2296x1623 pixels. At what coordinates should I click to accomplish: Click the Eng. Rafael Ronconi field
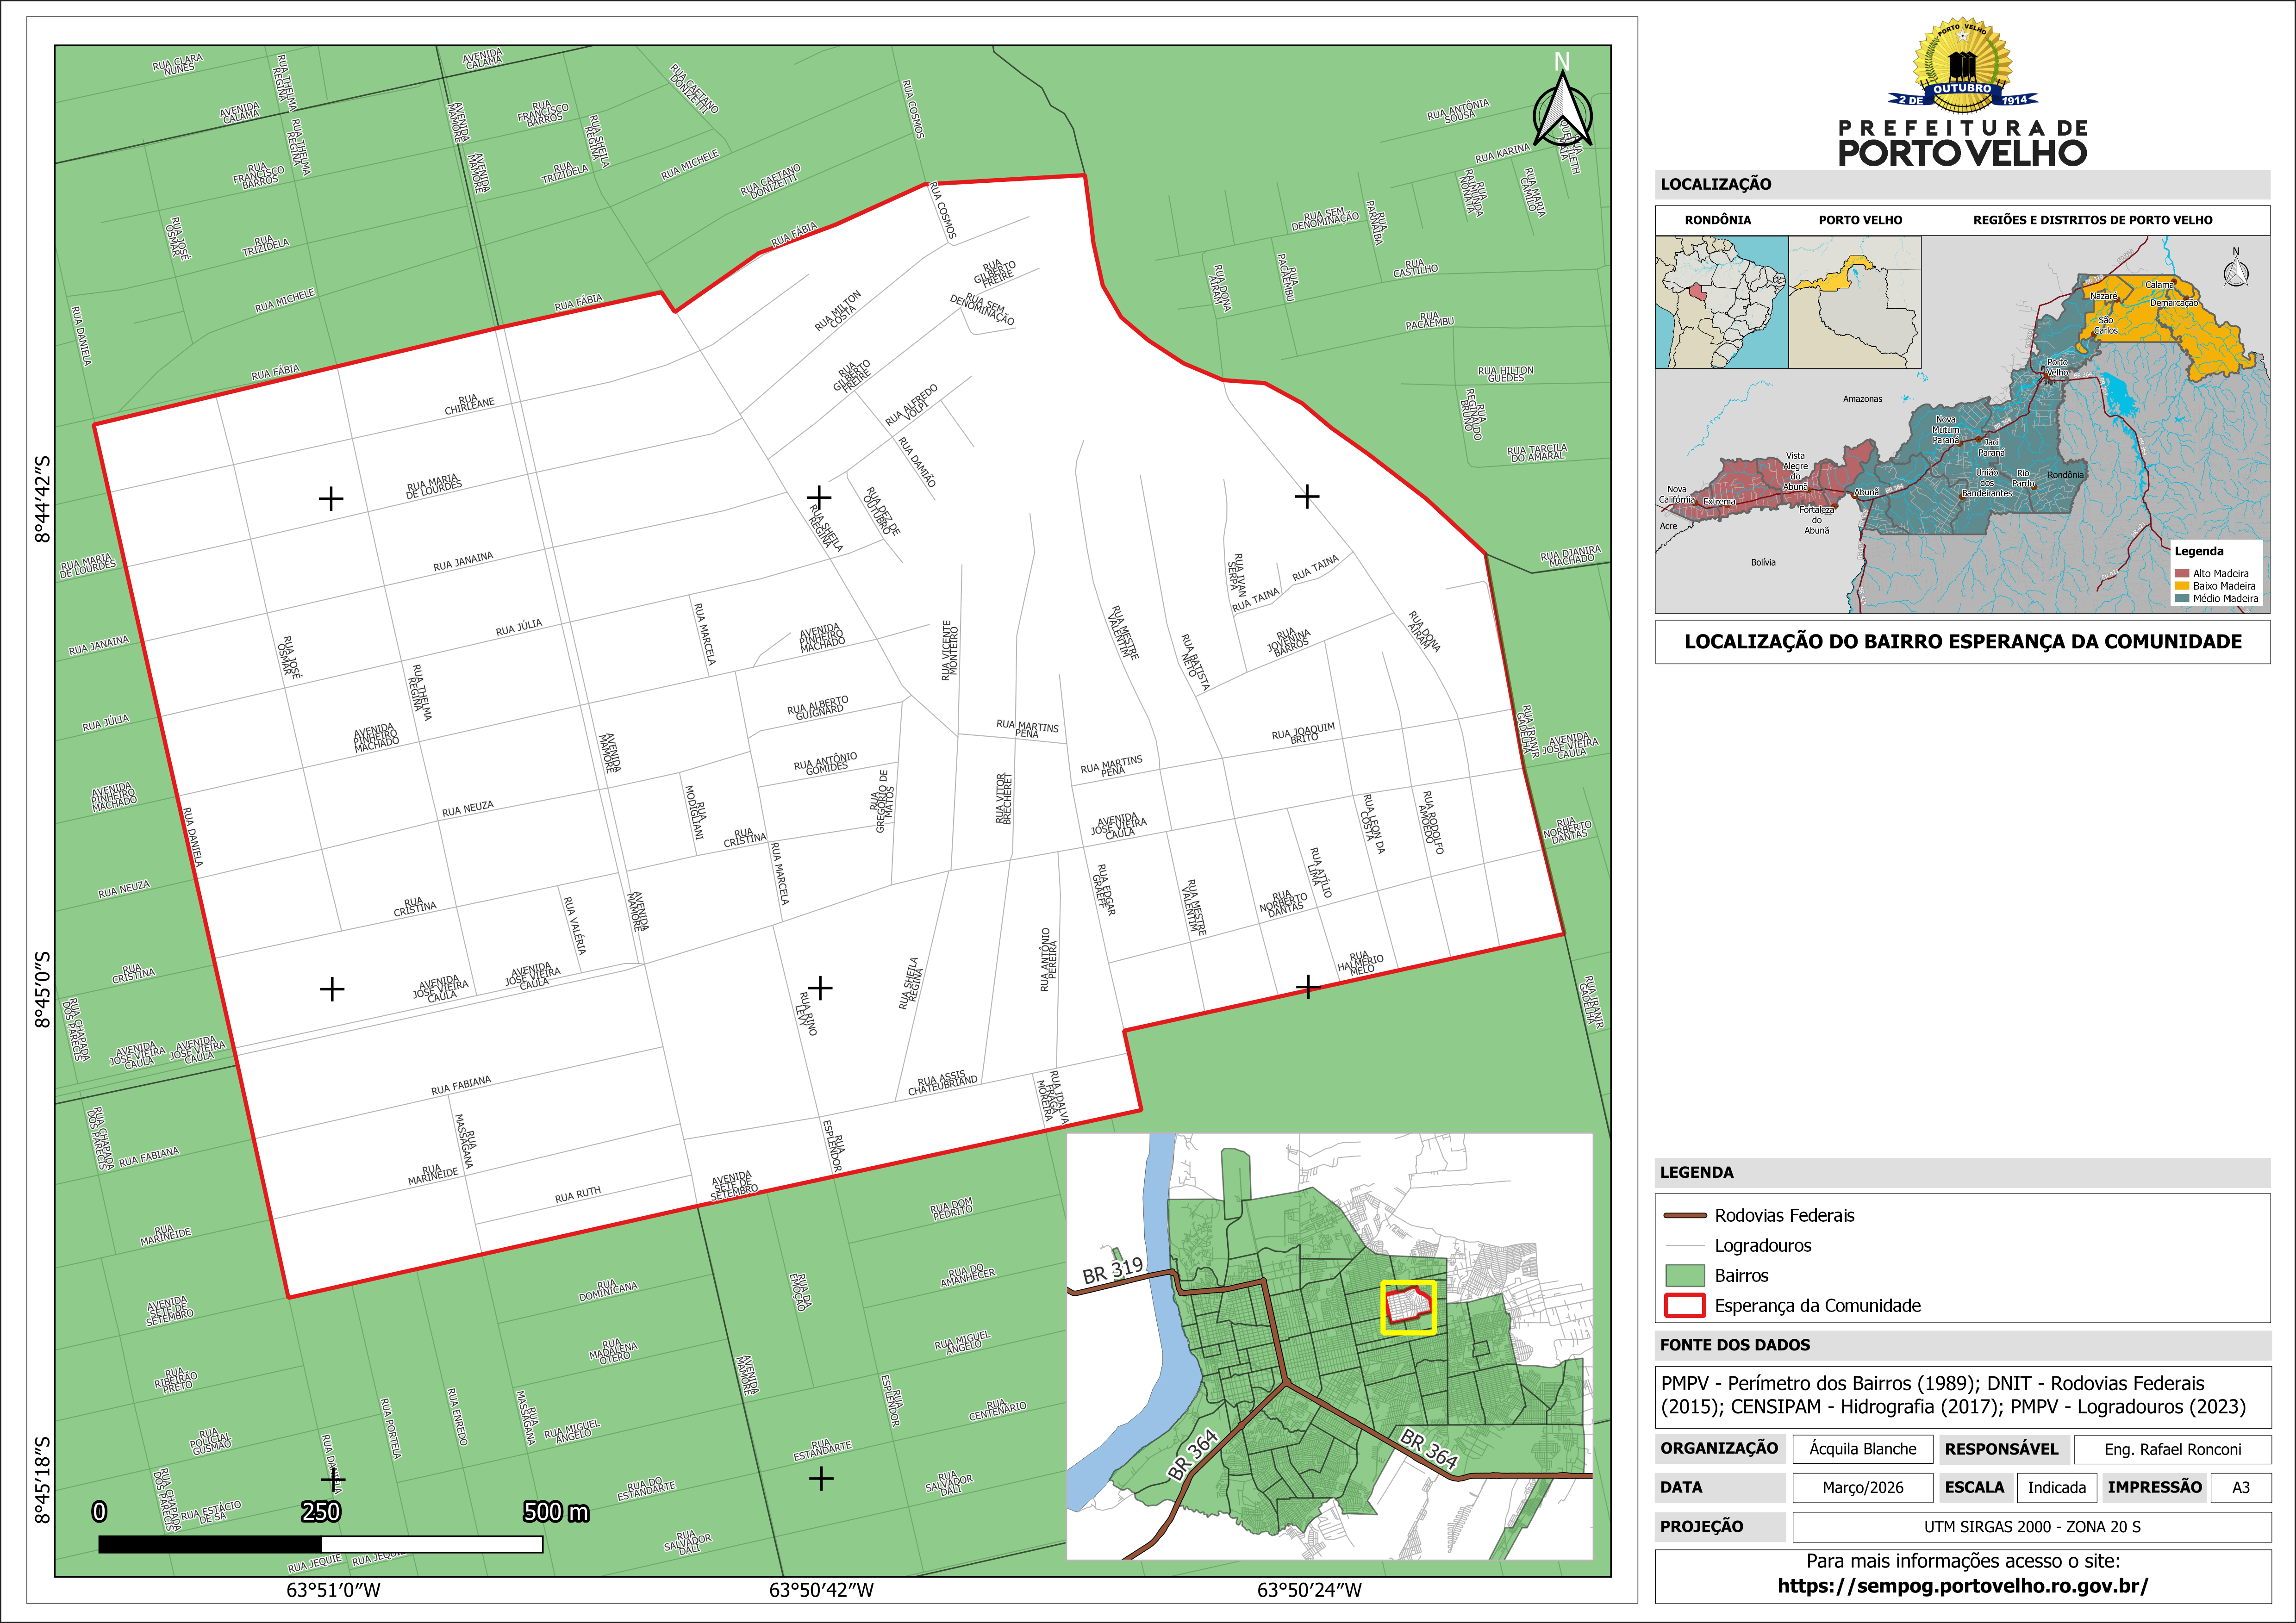[2172, 1449]
